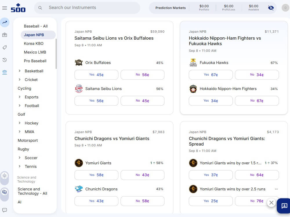Open the Motorsport category

click(28, 140)
